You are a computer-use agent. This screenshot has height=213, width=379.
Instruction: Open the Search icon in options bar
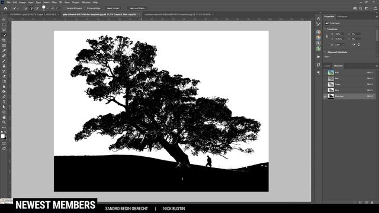pyautogui.click(x=361, y=8)
